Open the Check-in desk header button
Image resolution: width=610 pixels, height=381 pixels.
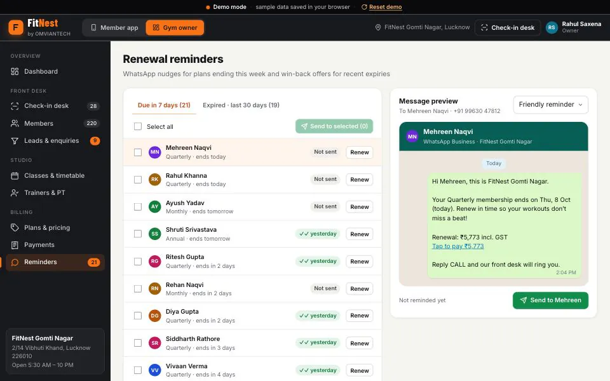507,27
